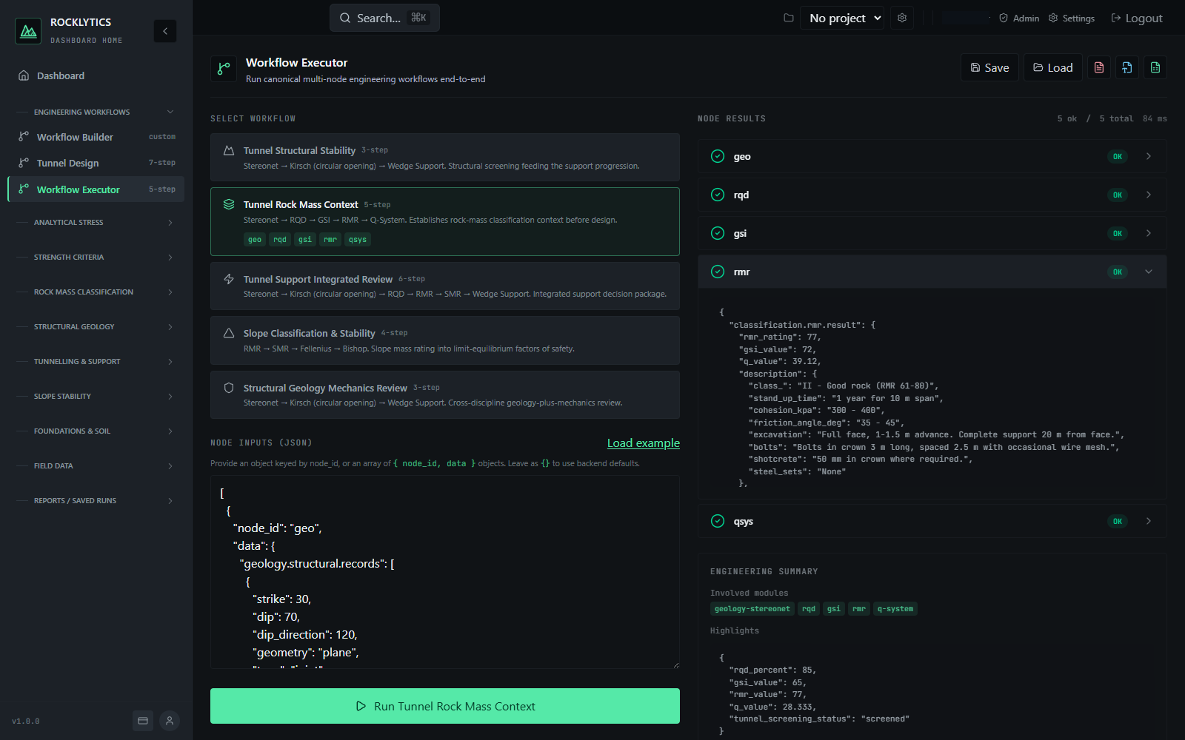This screenshot has width=1185, height=740.
Task: Open Workflow Builder in the sidebar
Action: click(x=96, y=137)
